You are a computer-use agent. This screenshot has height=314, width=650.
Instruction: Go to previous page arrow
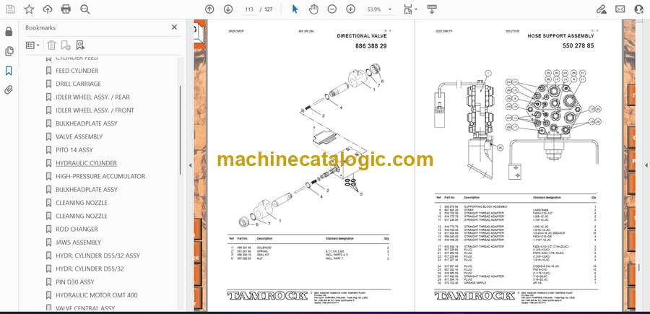click(209, 9)
